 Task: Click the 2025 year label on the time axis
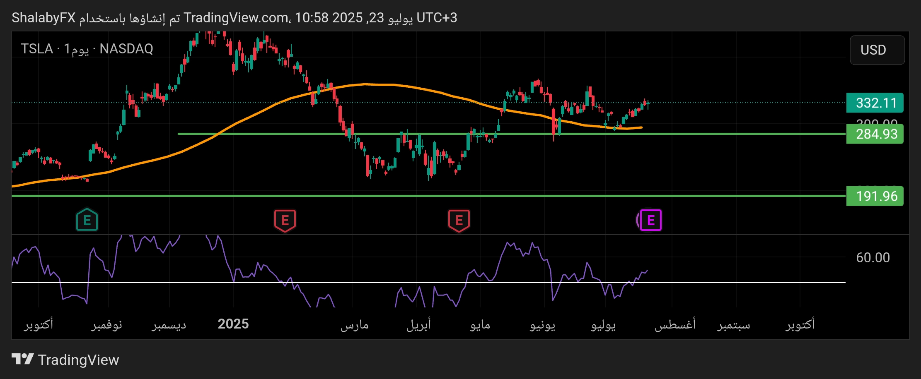233,324
